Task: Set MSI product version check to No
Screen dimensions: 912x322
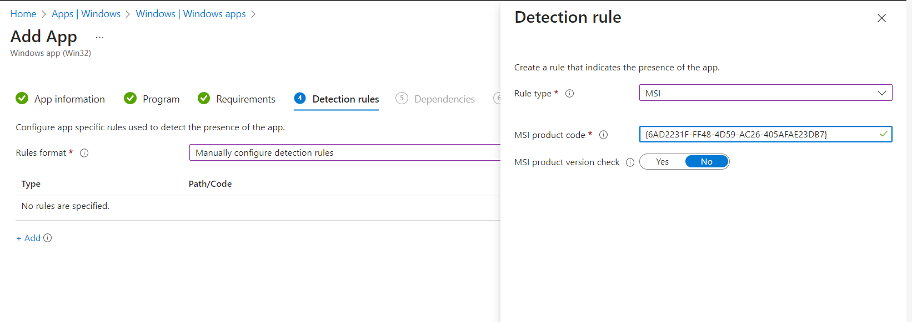Action: (x=706, y=162)
